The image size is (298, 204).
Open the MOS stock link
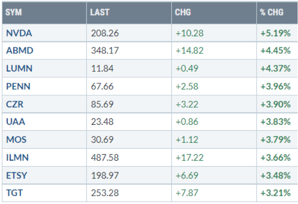click(x=16, y=140)
